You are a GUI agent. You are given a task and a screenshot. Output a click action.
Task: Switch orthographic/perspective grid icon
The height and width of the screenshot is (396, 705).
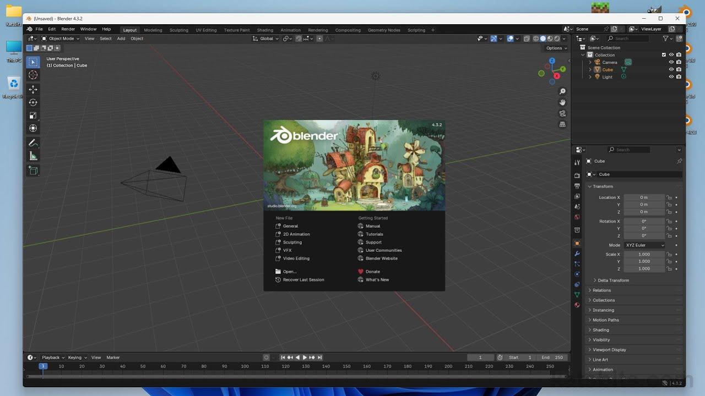pyautogui.click(x=562, y=124)
